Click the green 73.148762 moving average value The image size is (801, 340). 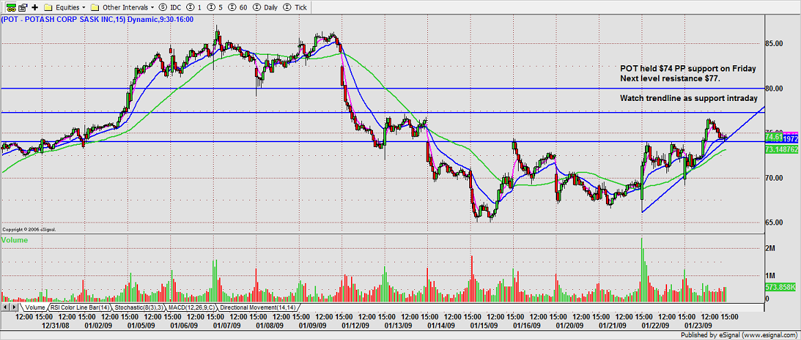[x=782, y=149]
